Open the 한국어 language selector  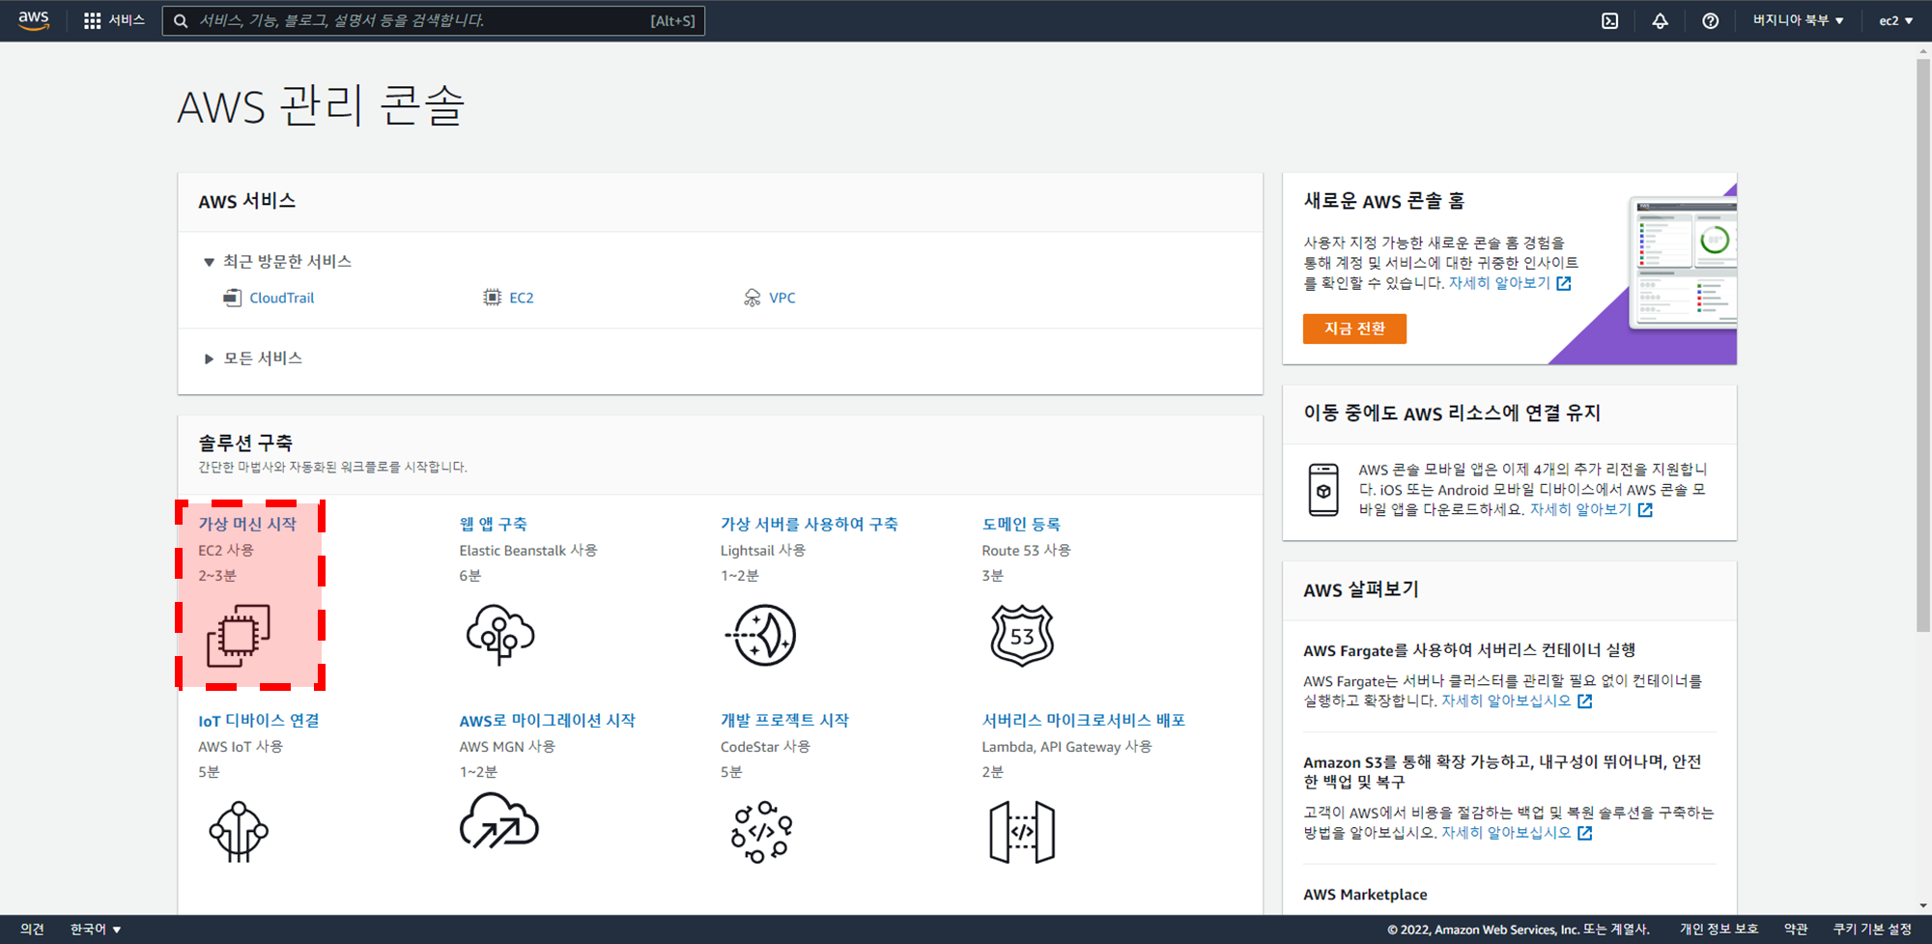pyautogui.click(x=96, y=930)
